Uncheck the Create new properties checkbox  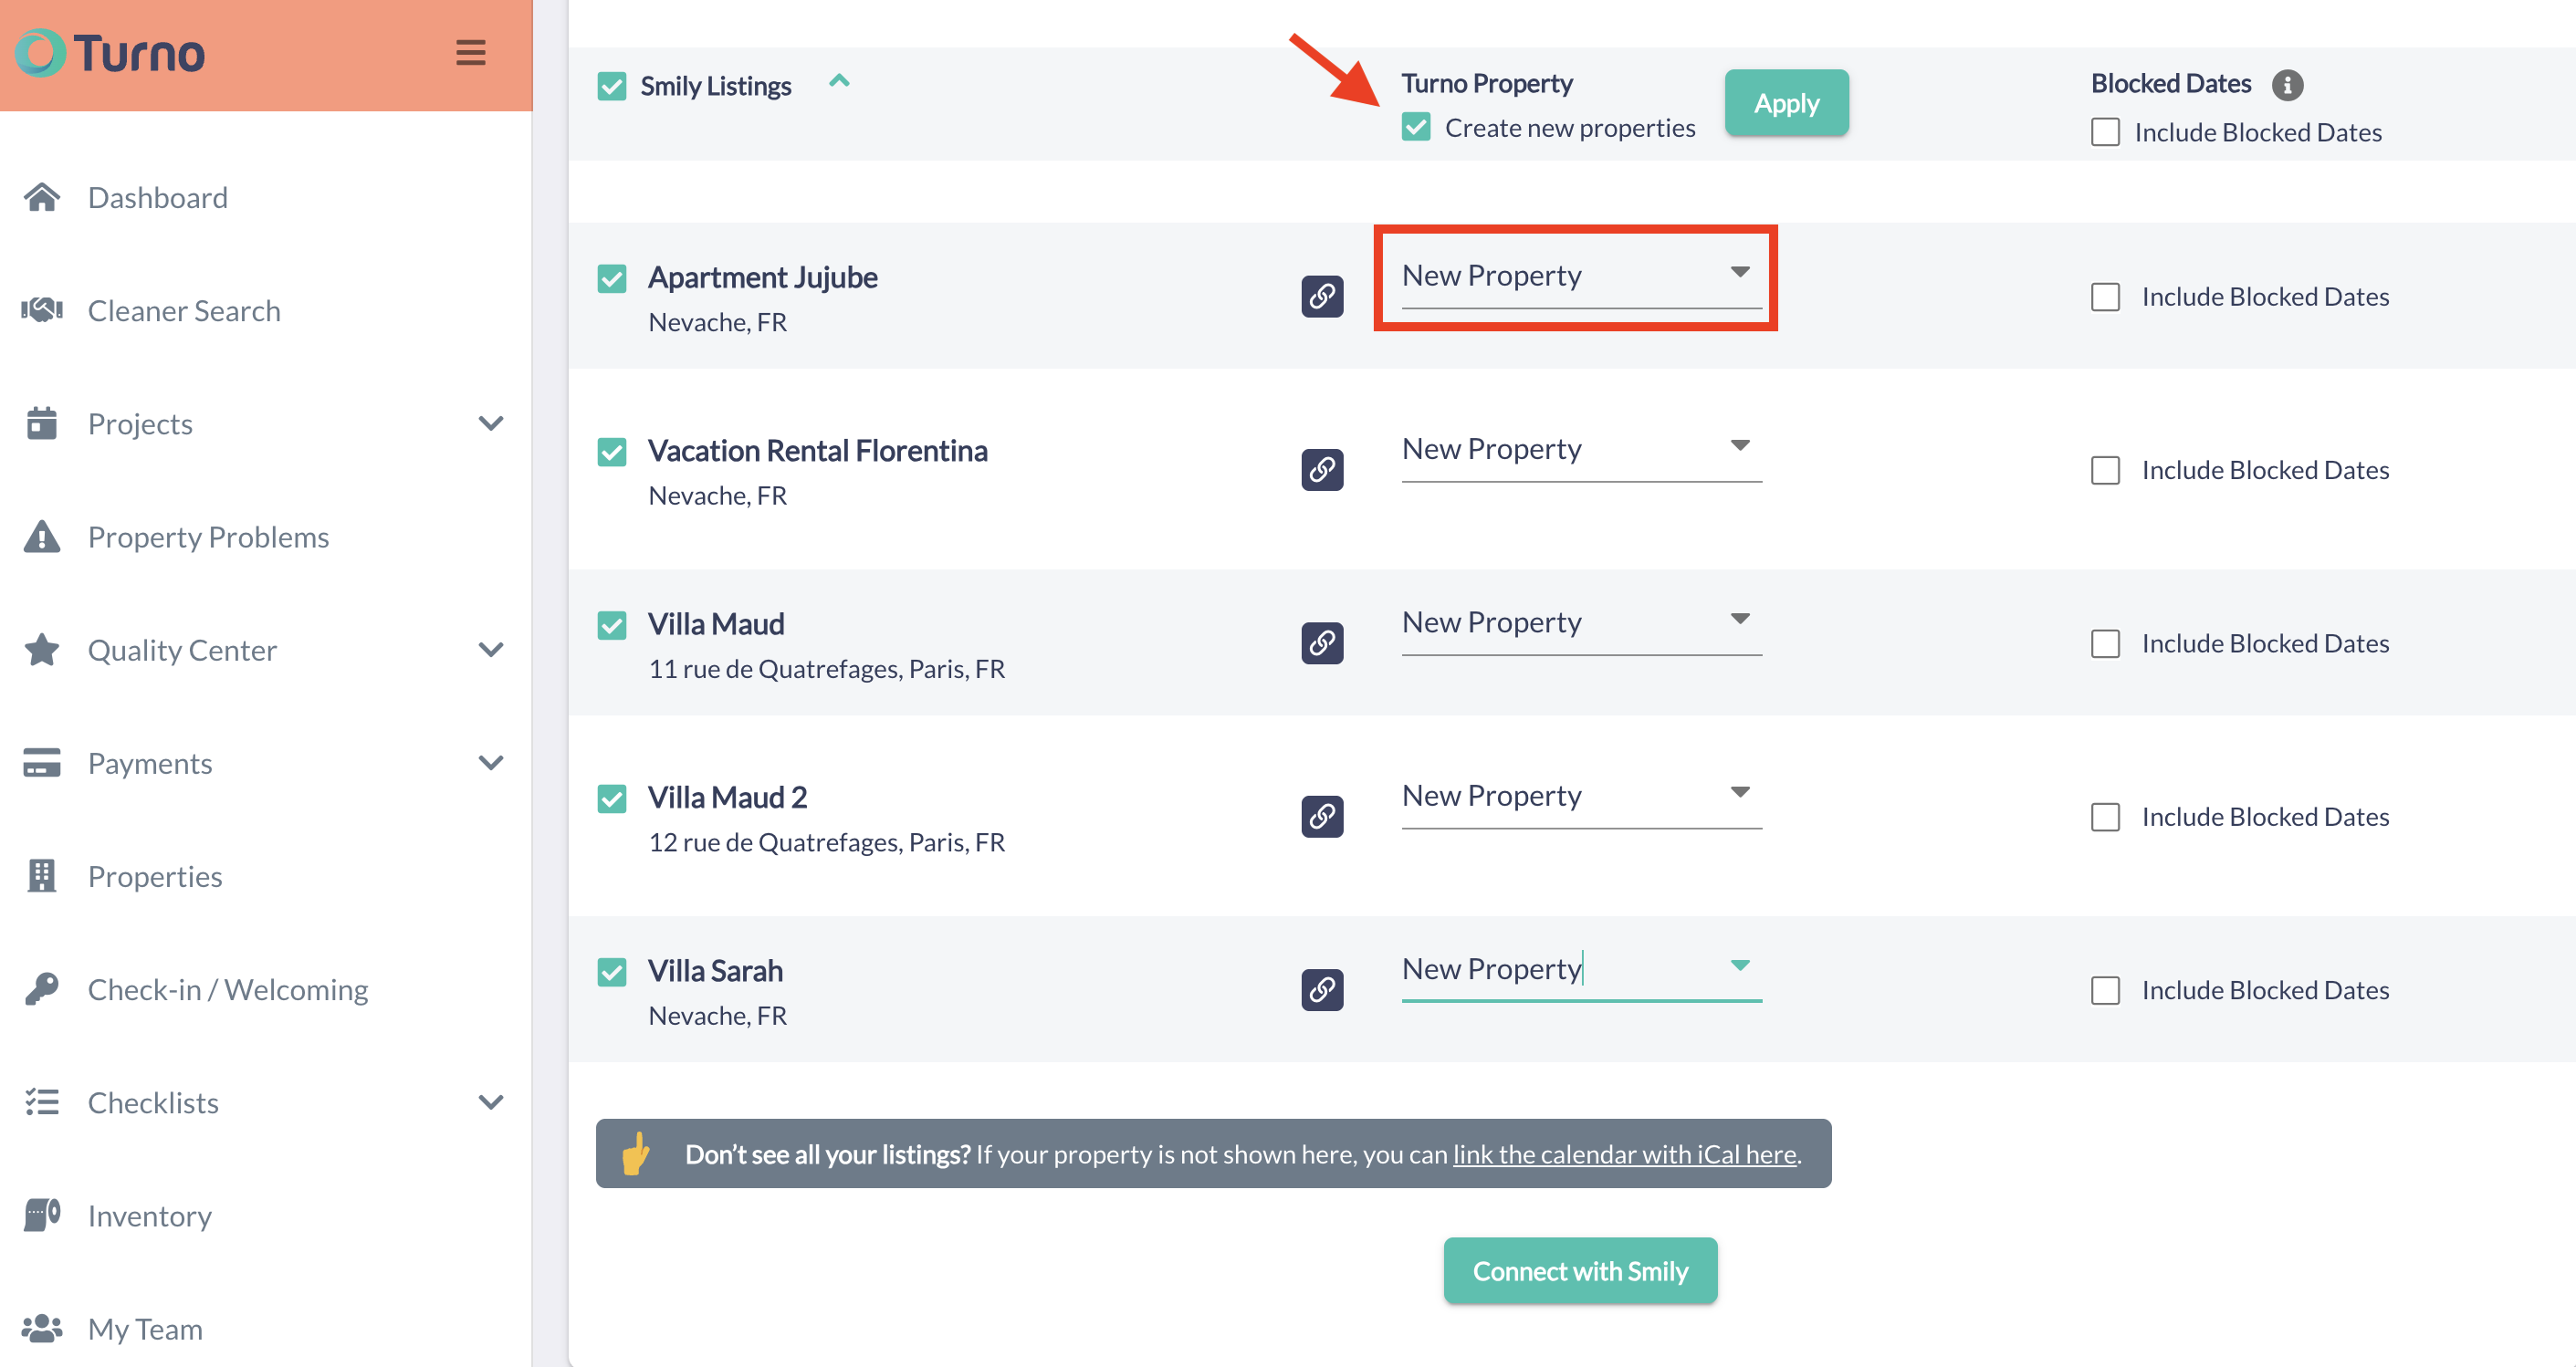click(x=1415, y=127)
